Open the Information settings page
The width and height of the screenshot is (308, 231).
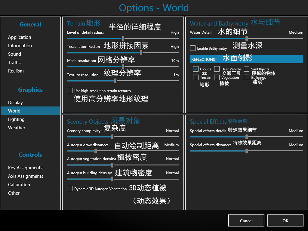pos(20,46)
